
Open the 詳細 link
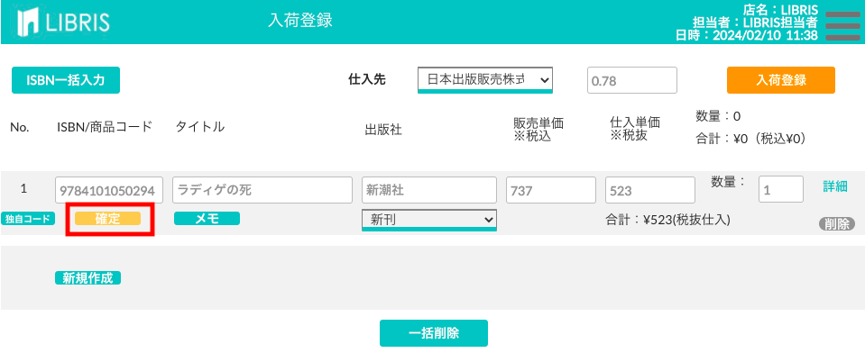[834, 186]
